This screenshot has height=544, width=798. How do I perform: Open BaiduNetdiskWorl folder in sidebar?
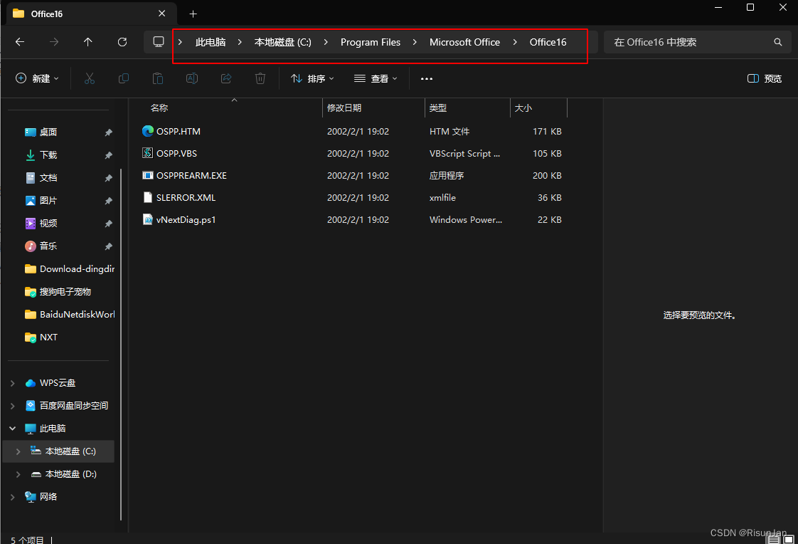69,315
